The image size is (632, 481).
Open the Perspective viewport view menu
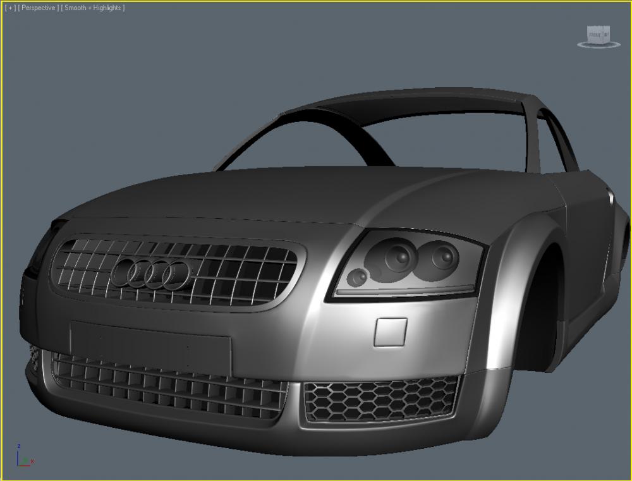point(39,8)
